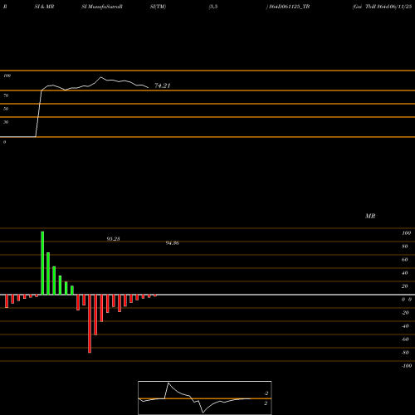
Task: Click the 'SI & MR' header text
Action: 44,7
